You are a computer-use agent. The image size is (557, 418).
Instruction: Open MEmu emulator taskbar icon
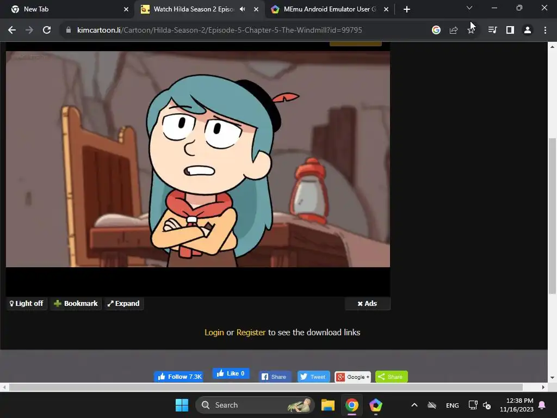pyautogui.click(x=375, y=405)
